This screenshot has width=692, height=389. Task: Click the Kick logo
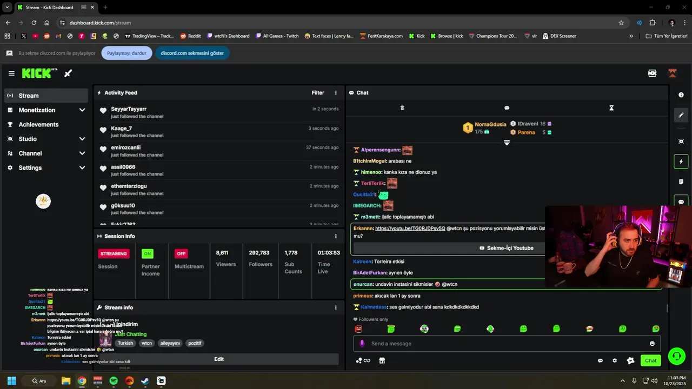point(39,73)
